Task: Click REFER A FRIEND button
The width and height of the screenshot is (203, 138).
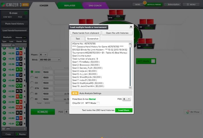Action: pyautogui.click(x=154, y=5)
